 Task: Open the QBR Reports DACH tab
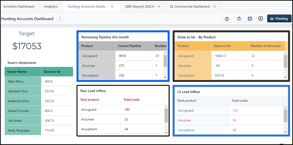pyautogui.click(x=139, y=6)
